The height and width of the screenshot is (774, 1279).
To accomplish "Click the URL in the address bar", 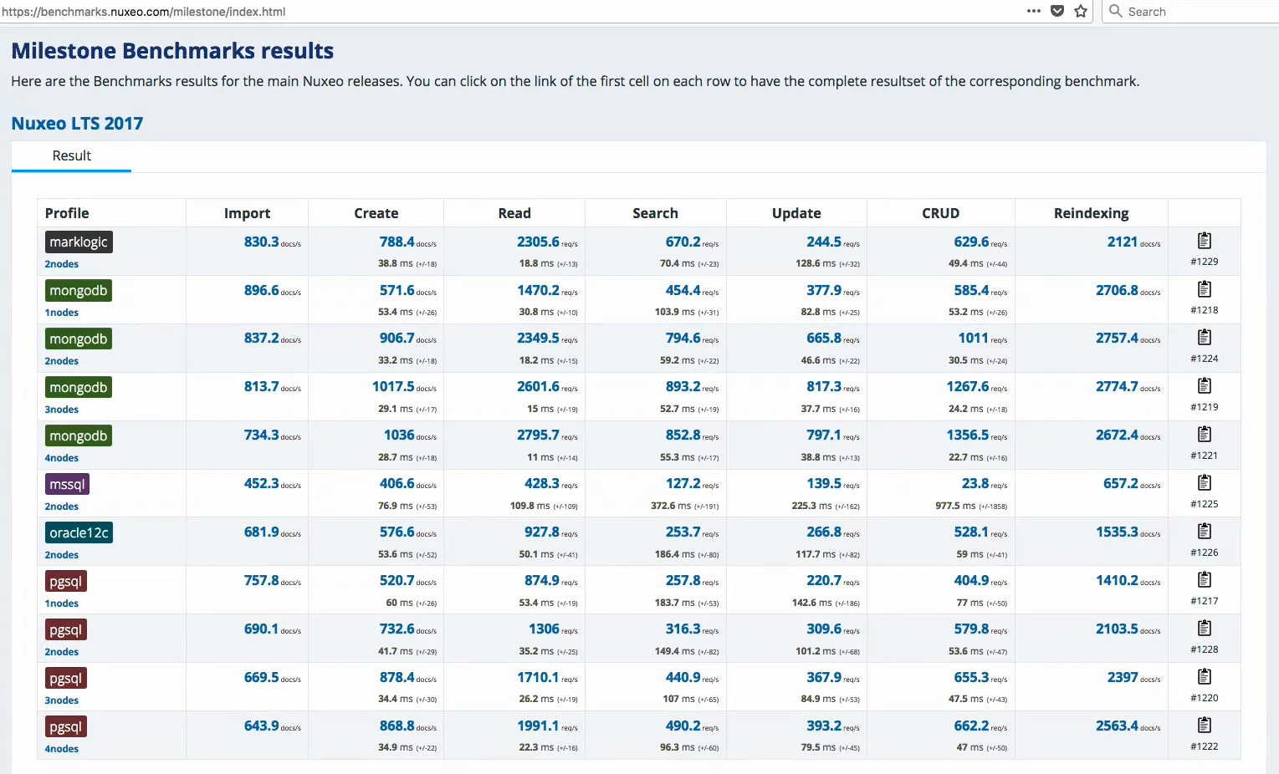I will (x=144, y=12).
